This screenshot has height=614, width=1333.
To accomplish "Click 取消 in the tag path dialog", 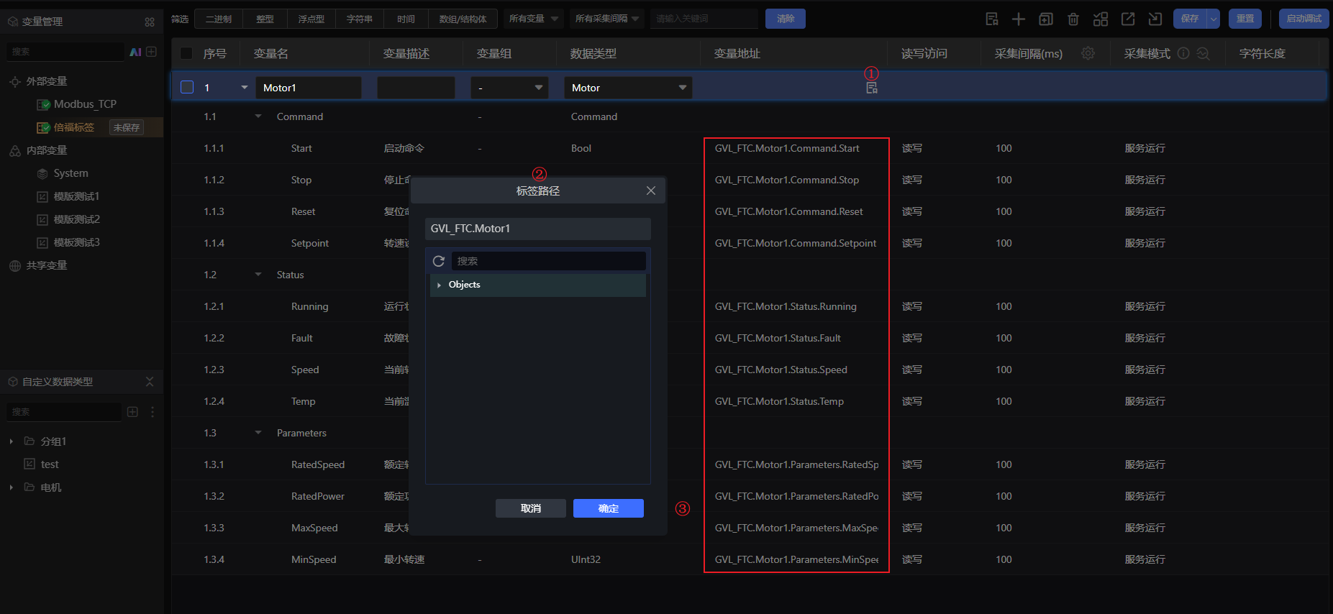I will [x=531, y=508].
